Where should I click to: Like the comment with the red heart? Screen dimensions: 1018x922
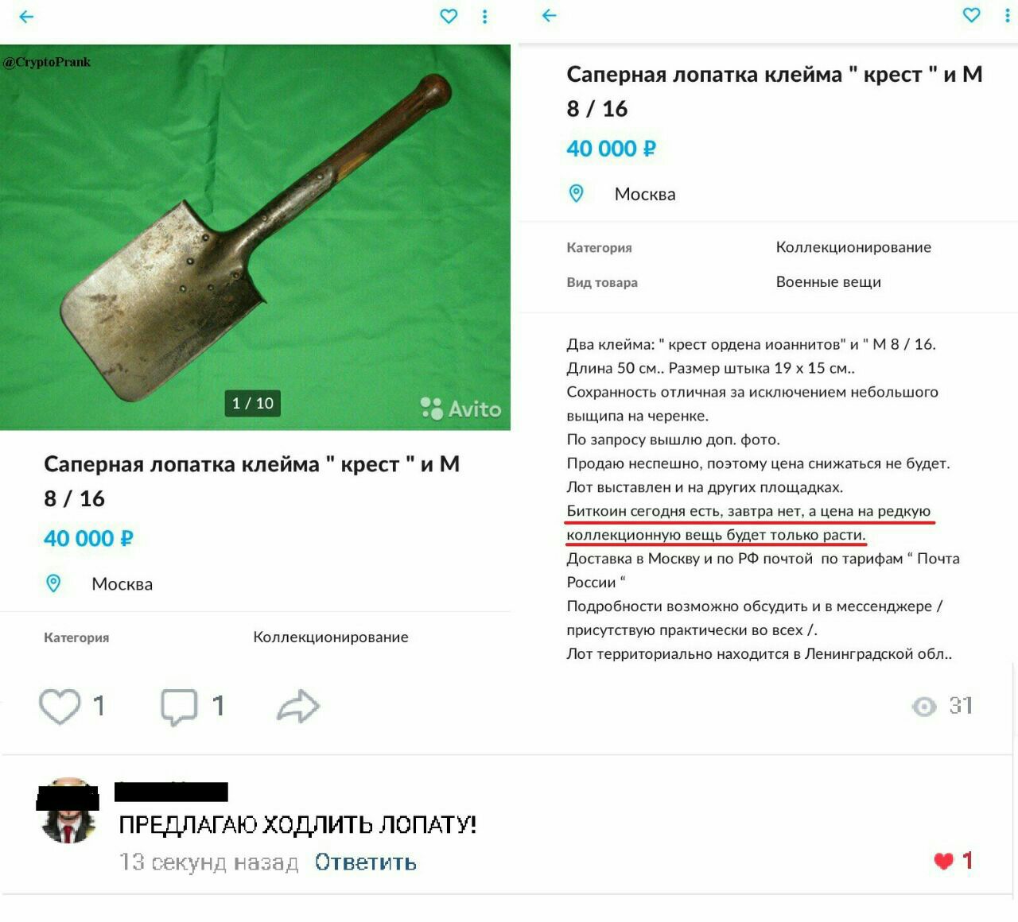[943, 861]
